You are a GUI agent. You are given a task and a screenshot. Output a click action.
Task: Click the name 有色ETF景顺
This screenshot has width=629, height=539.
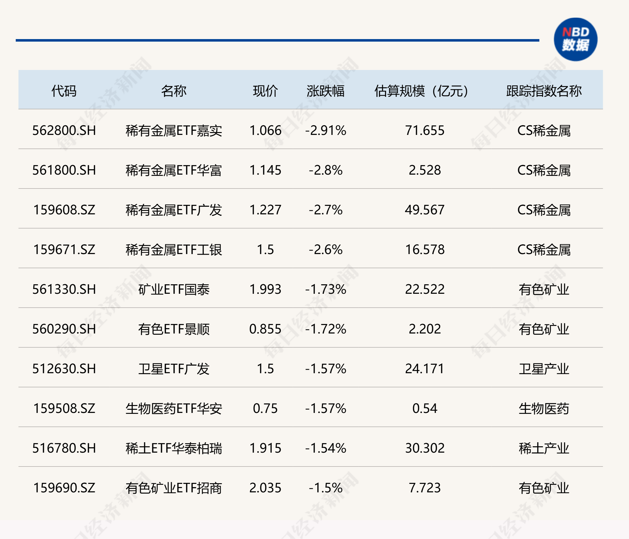tap(174, 329)
